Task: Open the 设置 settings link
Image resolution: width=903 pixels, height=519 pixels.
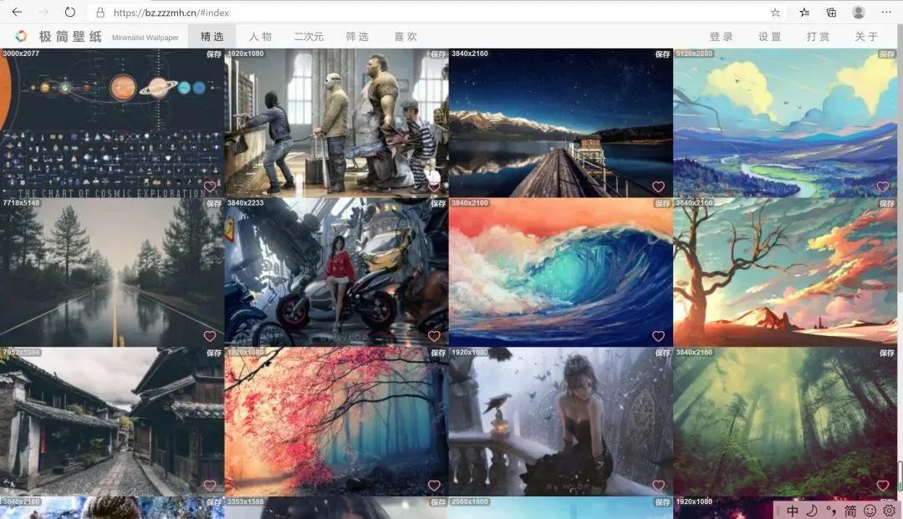Action: (x=769, y=36)
